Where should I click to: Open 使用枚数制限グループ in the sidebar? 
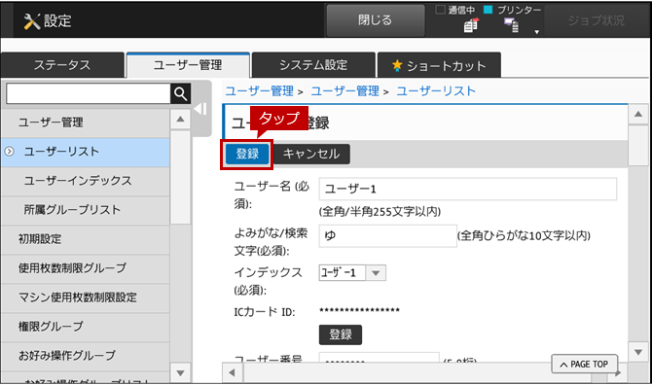click(x=86, y=268)
